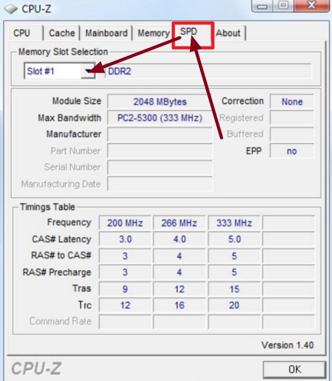Open the Mainboard tab
The height and width of the screenshot is (381, 332).
[106, 33]
